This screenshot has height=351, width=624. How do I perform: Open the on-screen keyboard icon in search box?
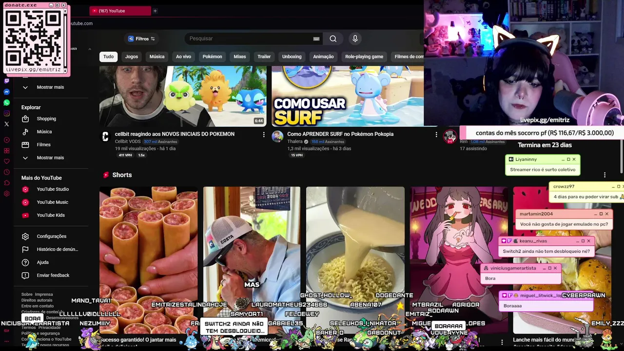316,39
